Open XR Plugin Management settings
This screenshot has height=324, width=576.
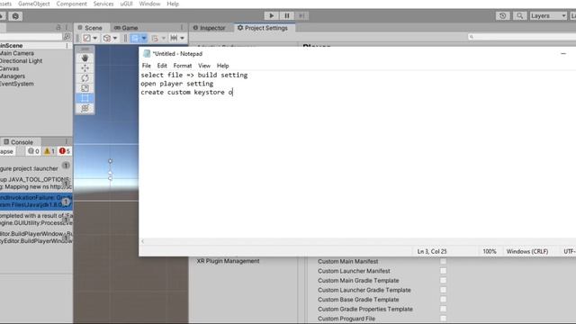click(228, 261)
